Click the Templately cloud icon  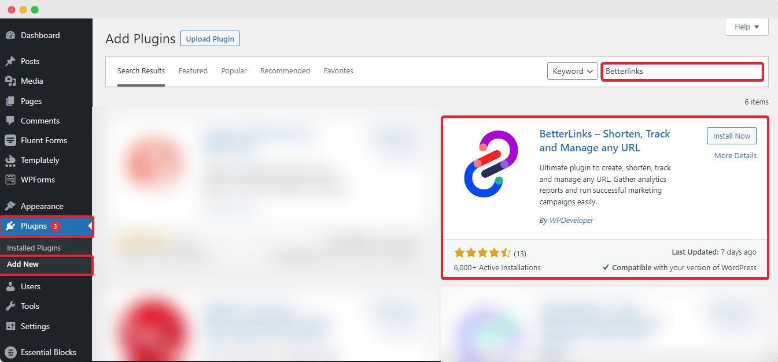coord(10,161)
